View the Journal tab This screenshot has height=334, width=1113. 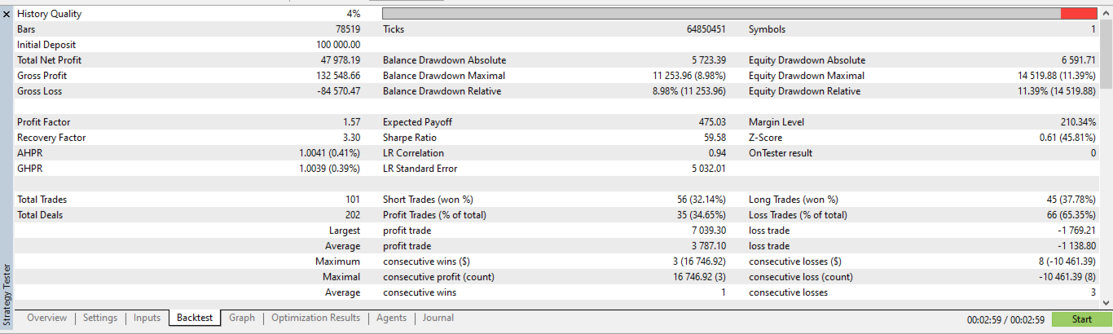tap(438, 319)
